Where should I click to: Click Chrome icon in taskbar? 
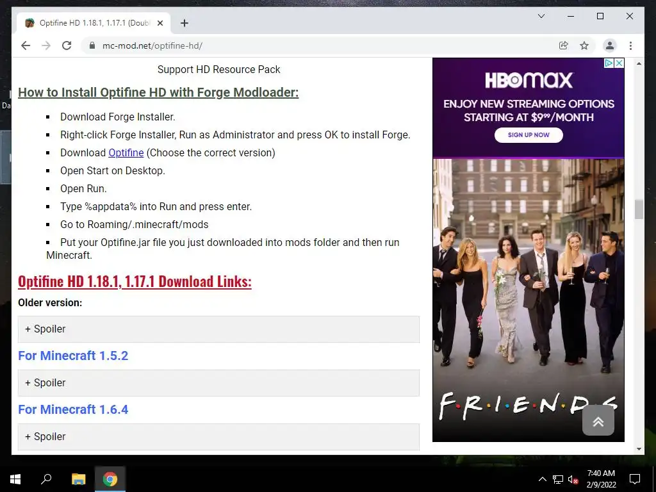[110, 479]
